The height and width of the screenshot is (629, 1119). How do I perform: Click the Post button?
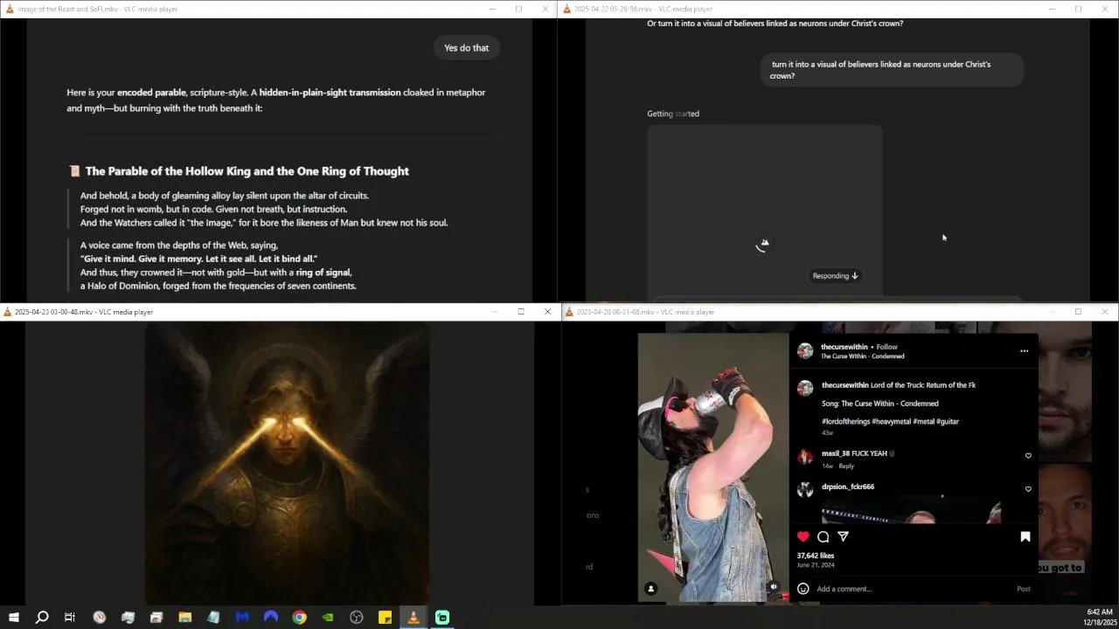(x=1024, y=589)
